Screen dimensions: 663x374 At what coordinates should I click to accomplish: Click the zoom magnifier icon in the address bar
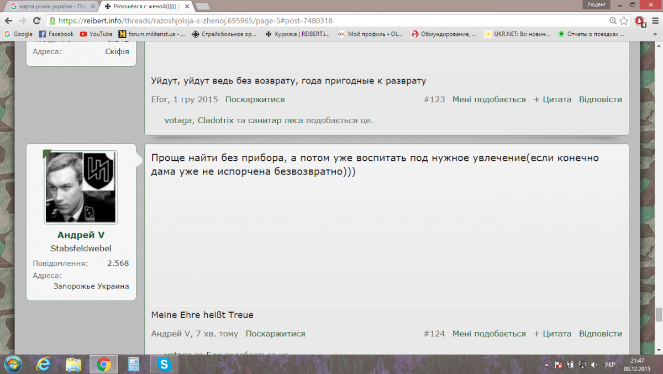click(613, 21)
